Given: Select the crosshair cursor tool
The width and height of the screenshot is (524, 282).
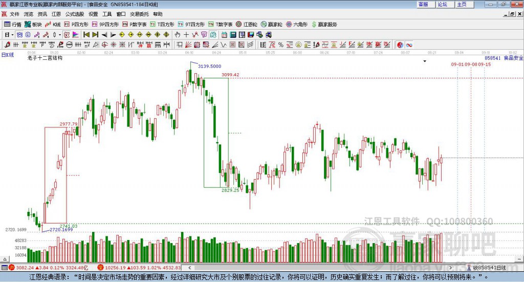Looking at the screenshot, I should point(186,35).
